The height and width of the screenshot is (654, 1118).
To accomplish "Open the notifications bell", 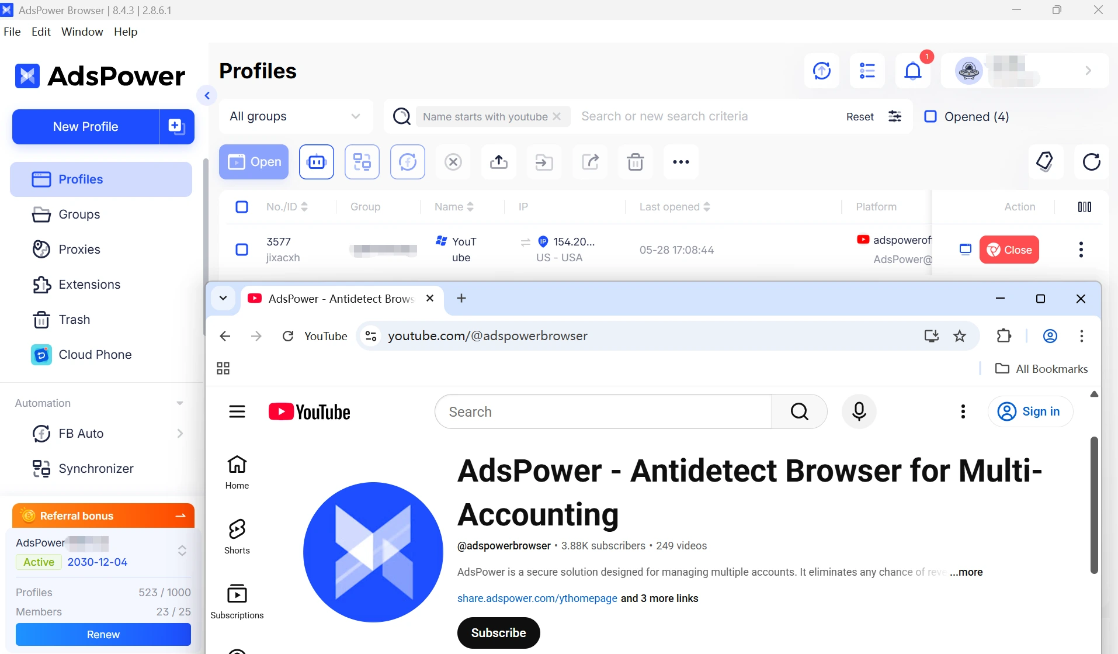I will tap(913, 71).
